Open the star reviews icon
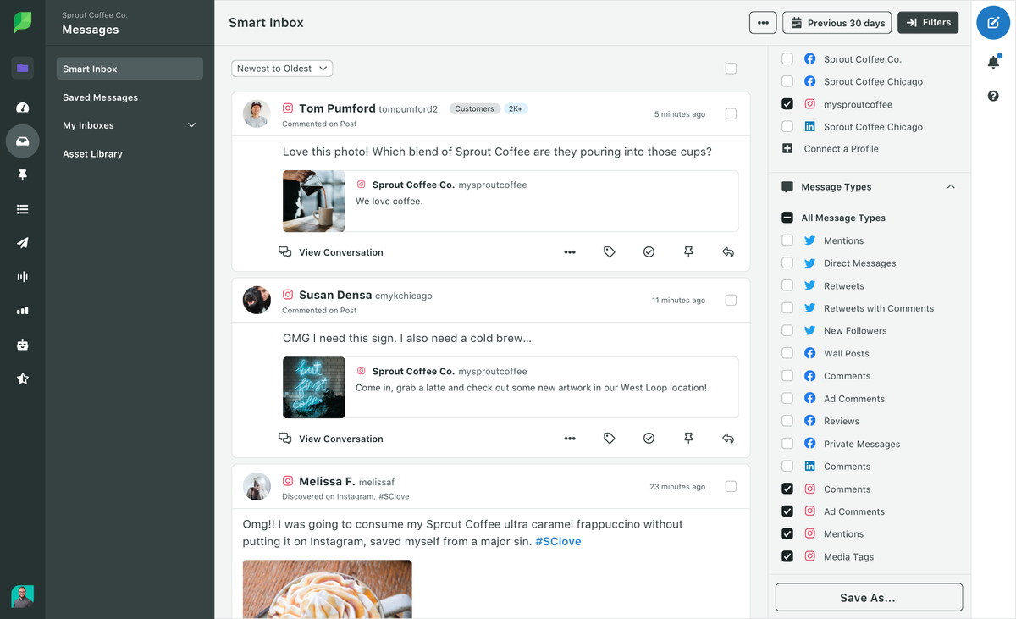 (23, 379)
